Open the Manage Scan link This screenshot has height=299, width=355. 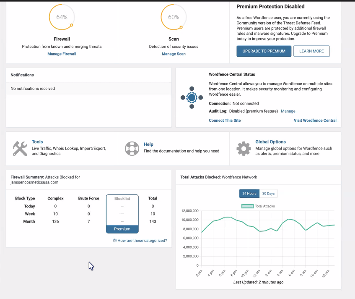coord(174,54)
